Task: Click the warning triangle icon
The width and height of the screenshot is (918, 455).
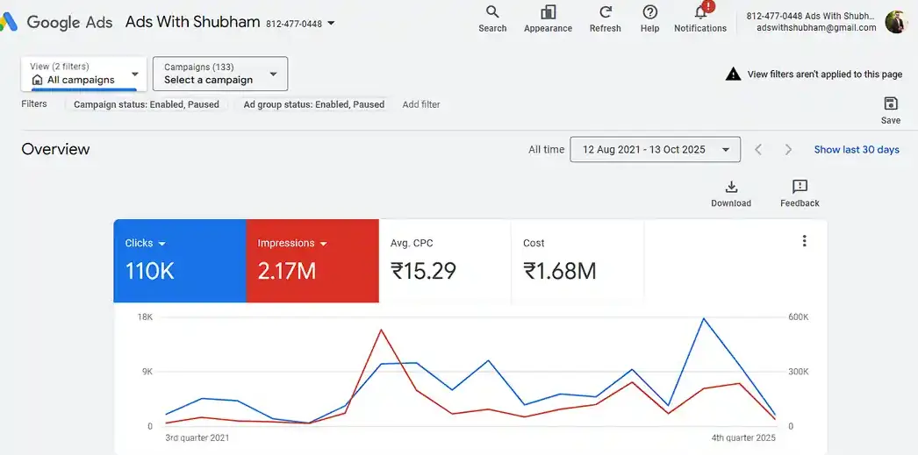Action: 733,75
